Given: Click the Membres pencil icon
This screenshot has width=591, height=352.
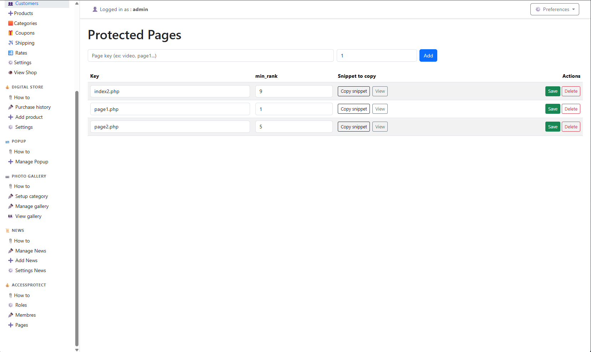Looking at the screenshot, I should tap(11, 315).
